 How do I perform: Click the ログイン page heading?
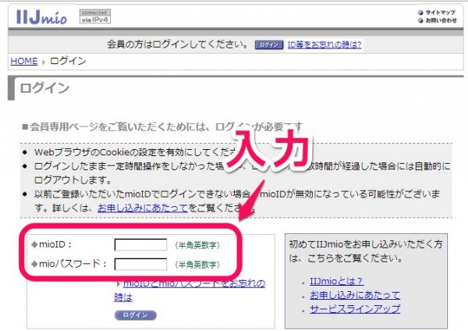(44, 88)
